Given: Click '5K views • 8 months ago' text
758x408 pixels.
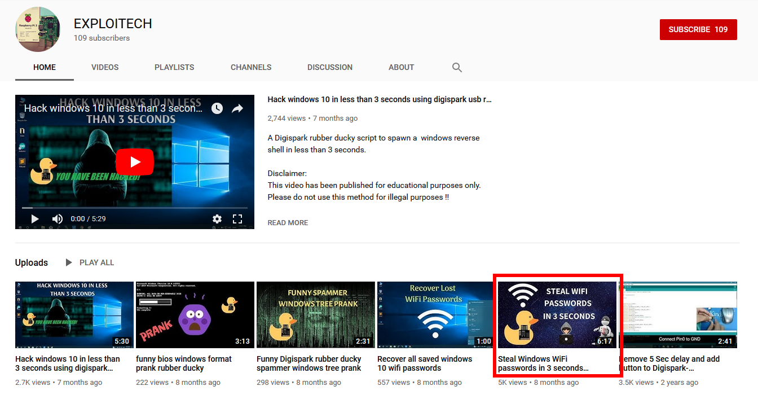Looking at the screenshot, I should tap(538, 383).
